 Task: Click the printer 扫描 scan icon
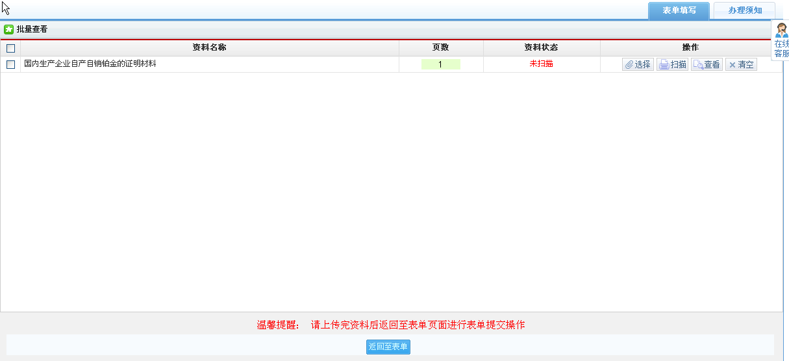(664, 65)
